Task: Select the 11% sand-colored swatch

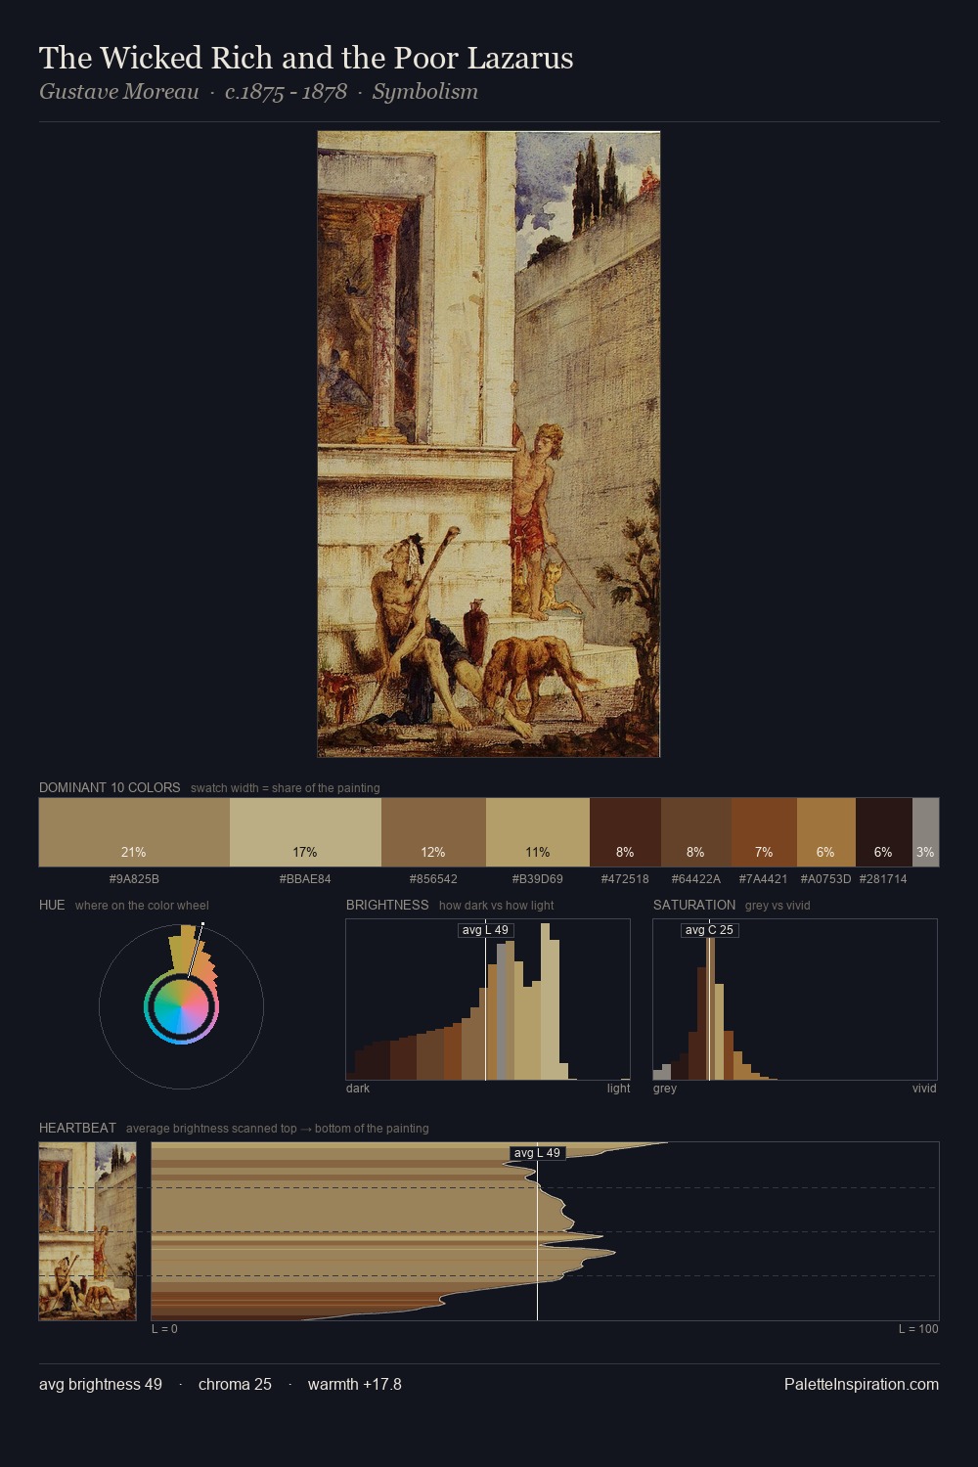Action: (x=538, y=832)
